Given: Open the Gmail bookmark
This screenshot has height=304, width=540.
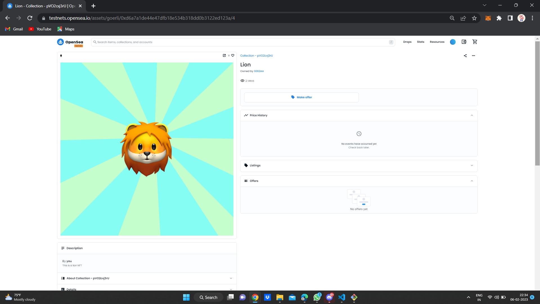Looking at the screenshot, I should click(14, 29).
